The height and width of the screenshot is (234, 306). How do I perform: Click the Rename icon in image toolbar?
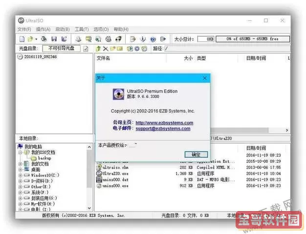pos(120,48)
